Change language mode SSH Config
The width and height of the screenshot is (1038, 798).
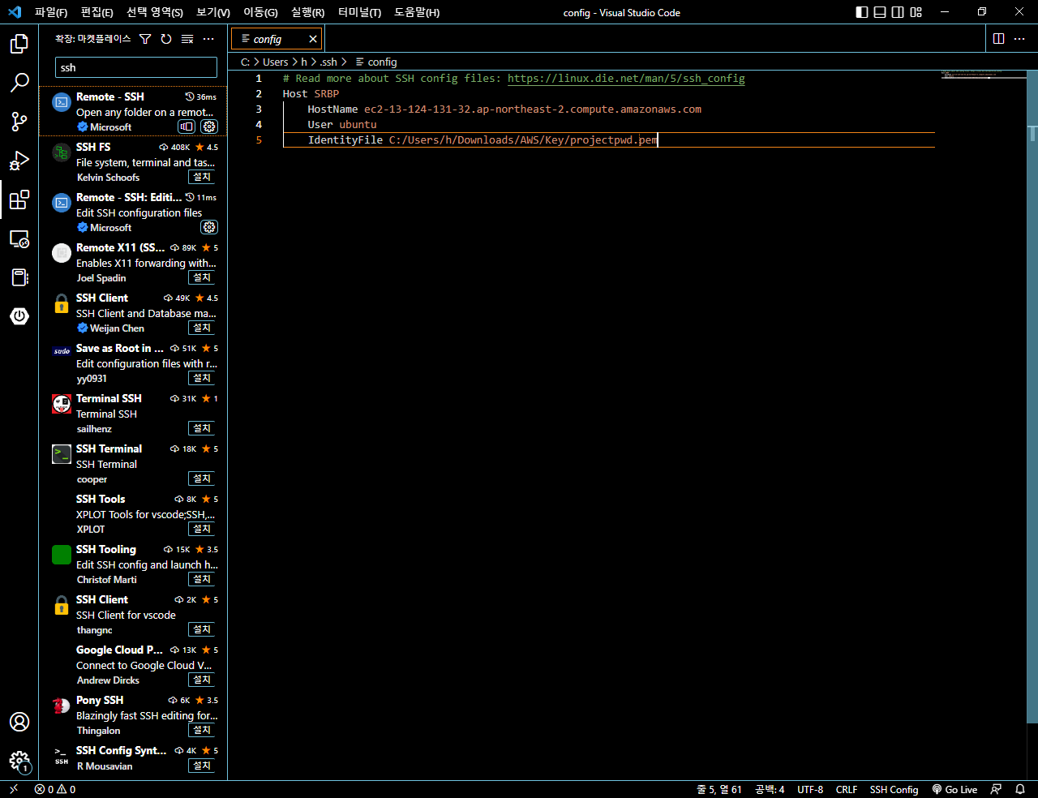(894, 789)
